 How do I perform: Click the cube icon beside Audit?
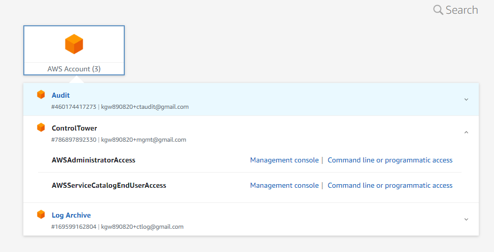click(x=41, y=95)
